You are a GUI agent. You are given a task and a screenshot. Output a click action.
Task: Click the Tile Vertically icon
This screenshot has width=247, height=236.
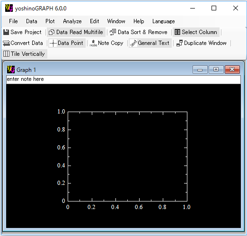(6, 54)
